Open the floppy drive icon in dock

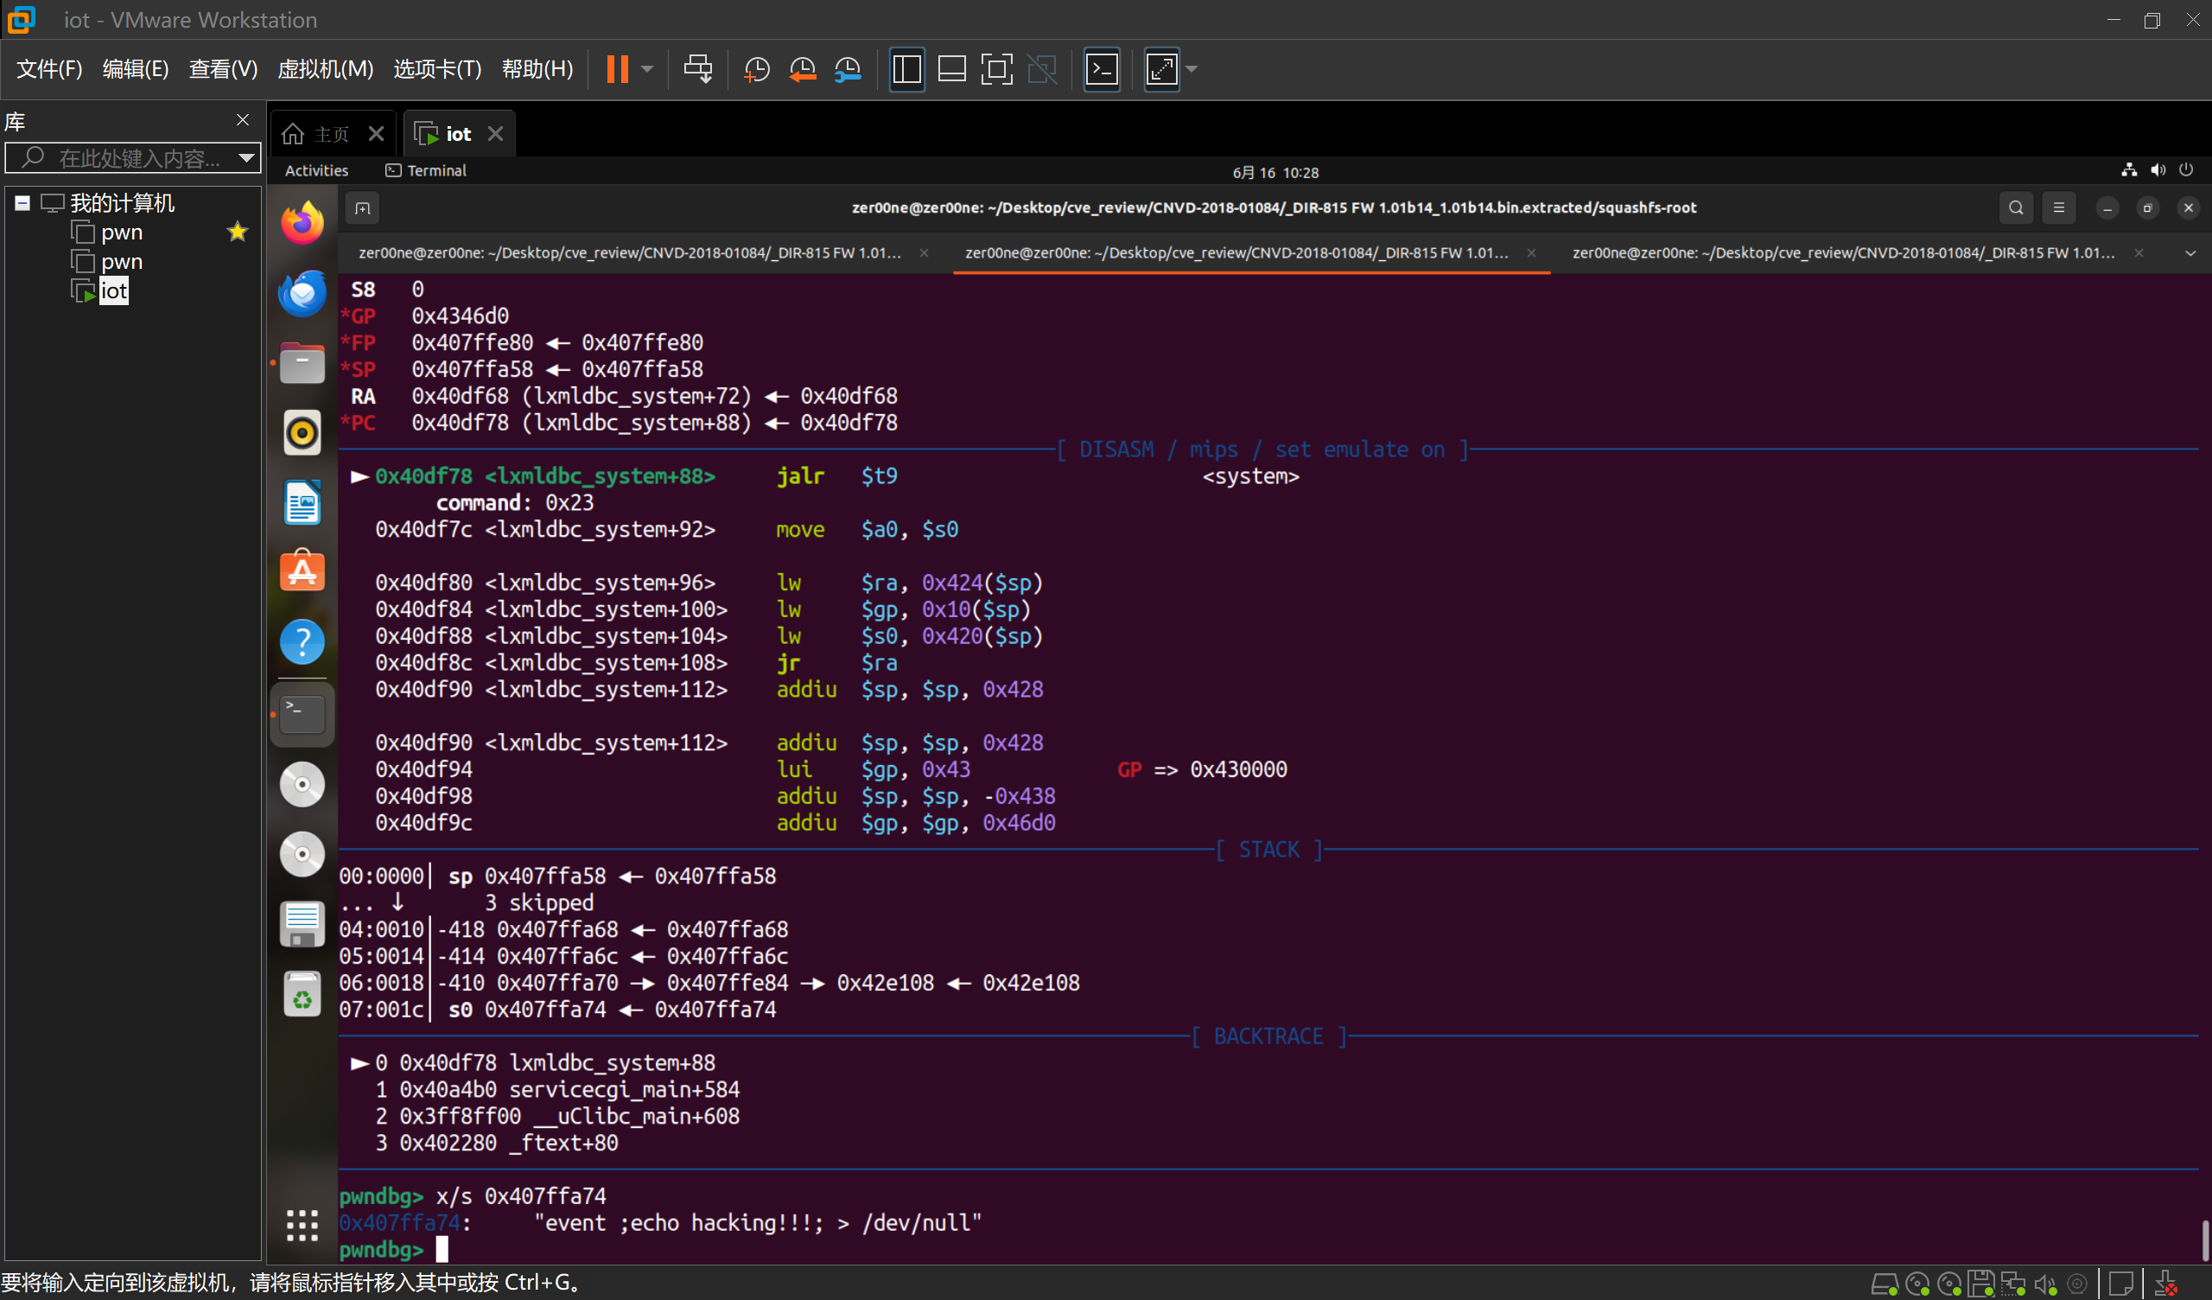tap(302, 924)
